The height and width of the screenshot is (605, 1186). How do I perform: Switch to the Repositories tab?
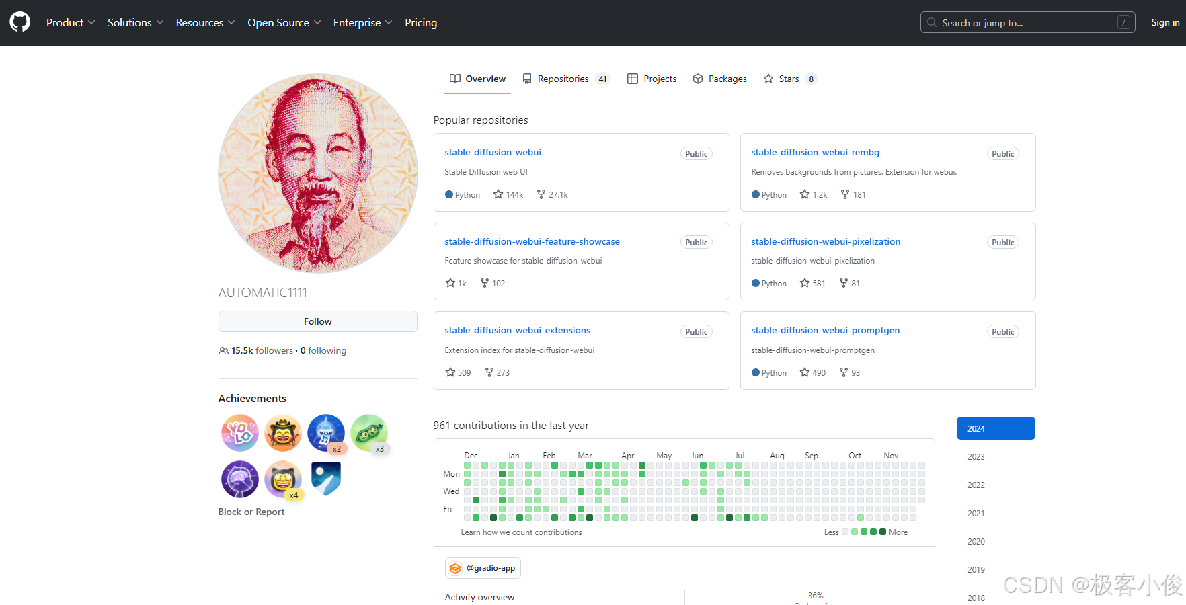click(x=565, y=79)
